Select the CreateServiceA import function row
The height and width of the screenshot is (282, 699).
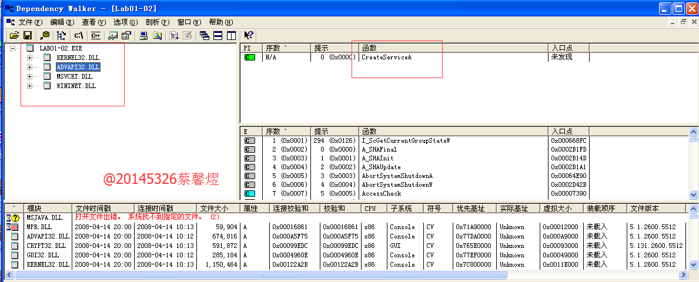[x=386, y=58]
